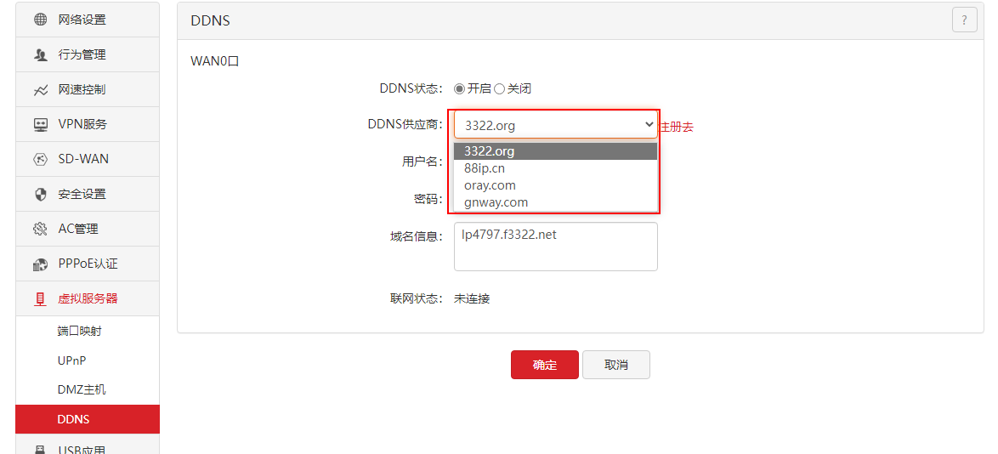Click the 注册去 registration link
Screen dimensions: 998x454
pos(676,127)
